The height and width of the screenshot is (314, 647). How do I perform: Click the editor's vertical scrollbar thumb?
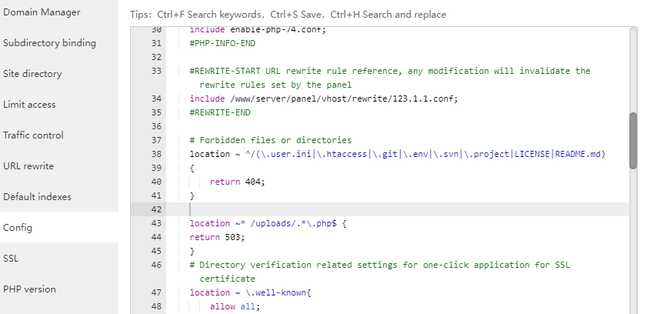pyautogui.click(x=633, y=140)
